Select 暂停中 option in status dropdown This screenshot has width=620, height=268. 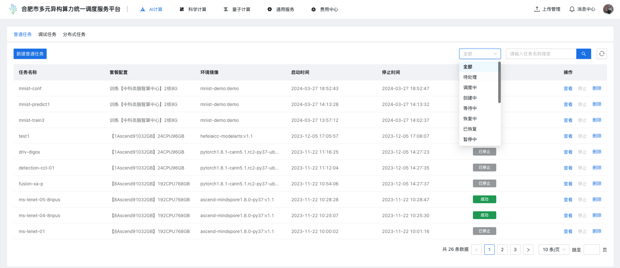click(470, 139)
